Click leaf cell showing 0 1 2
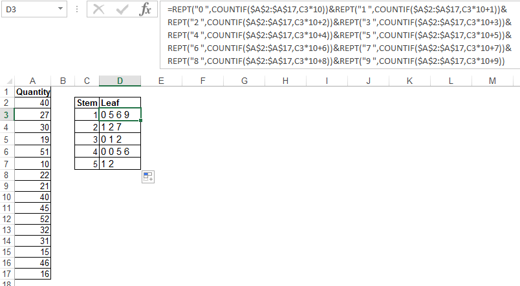520x286 pixels. [x=120, y=139]
